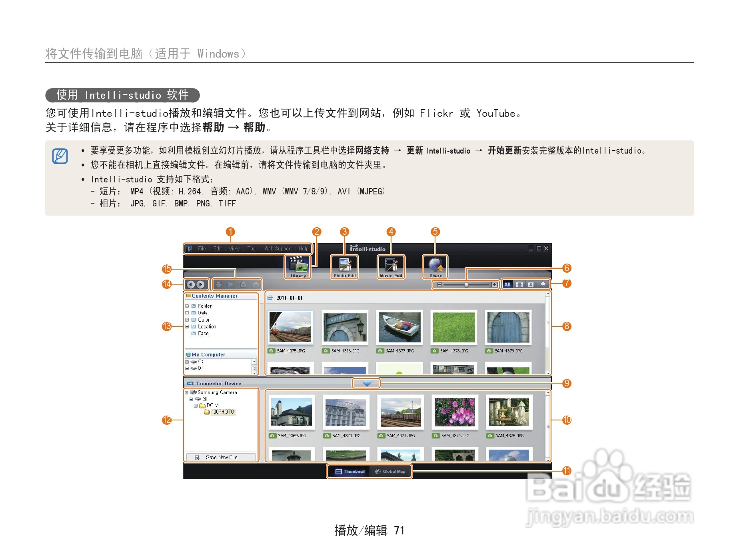Expand the Color tree node

click(x=187, y=320)
